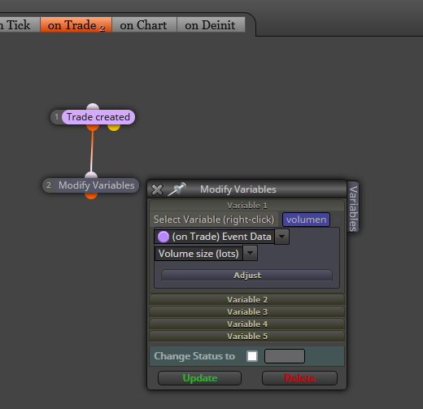Screen dimensions: 423x409
Task: Expand the Variable 5 section
Action: [246, 336]
